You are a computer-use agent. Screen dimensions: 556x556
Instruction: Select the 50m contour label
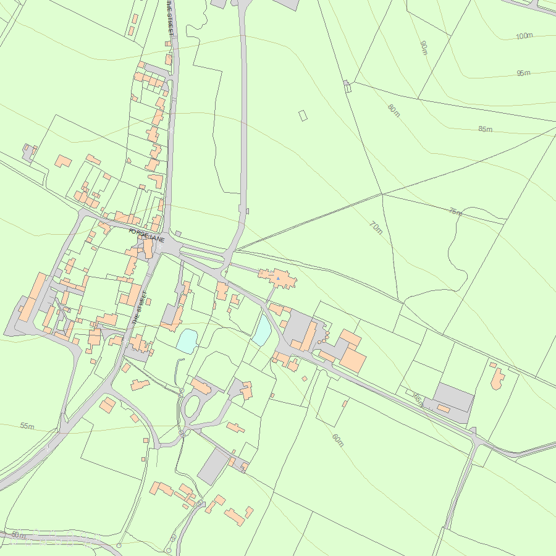pos(19,534)
